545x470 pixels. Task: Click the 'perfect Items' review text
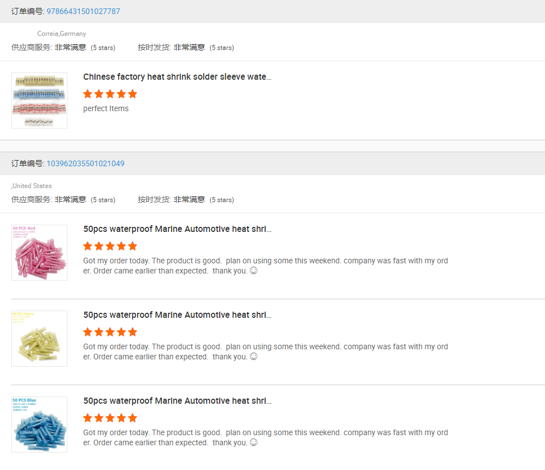click(106, 108)
